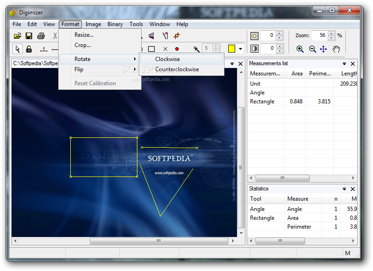Select the Angle row in Measurements list
Image resolution: width=373 pixels, height=271 pixels.
coord(302,93)
